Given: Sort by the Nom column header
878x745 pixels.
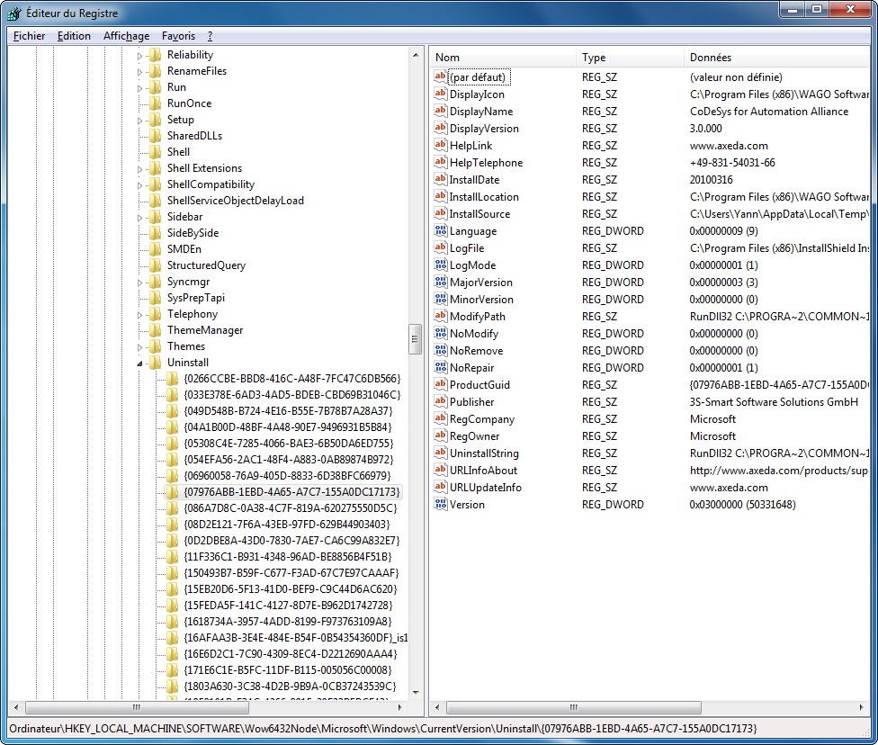Looking at the screenshot, I should click(x=503, y=58).
